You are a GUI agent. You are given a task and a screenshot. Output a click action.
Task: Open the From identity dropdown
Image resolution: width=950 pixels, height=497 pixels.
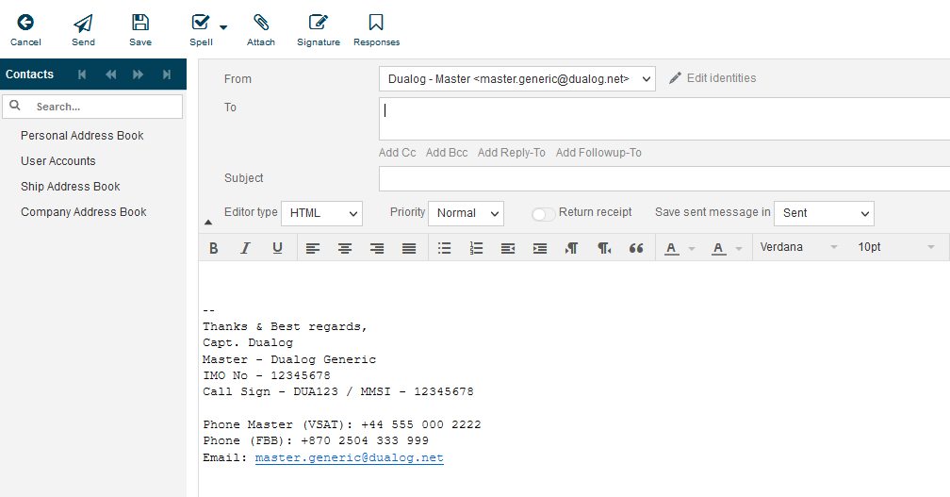[x=517, y=79]
